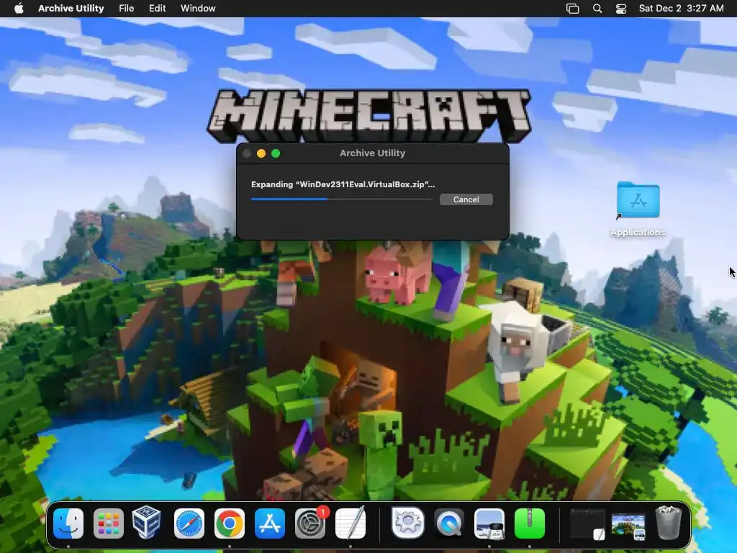Viewport: 737px width, 553px height.
Task: Click the green Archive Utility Dock icon
Action: tap(530, 523)
